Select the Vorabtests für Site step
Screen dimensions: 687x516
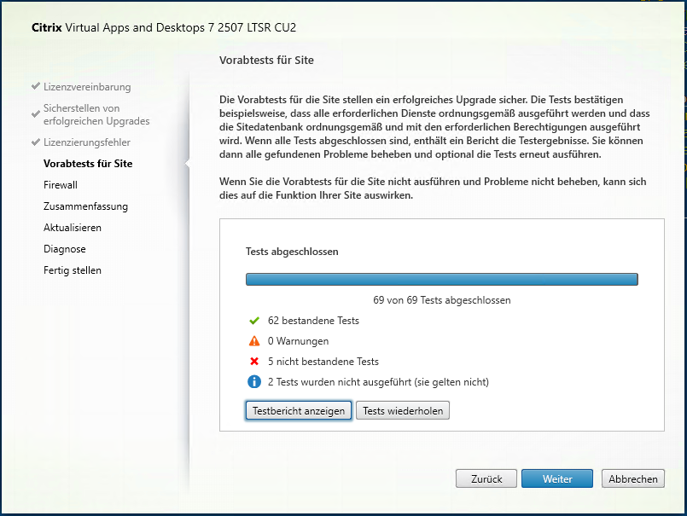[88, 164]
